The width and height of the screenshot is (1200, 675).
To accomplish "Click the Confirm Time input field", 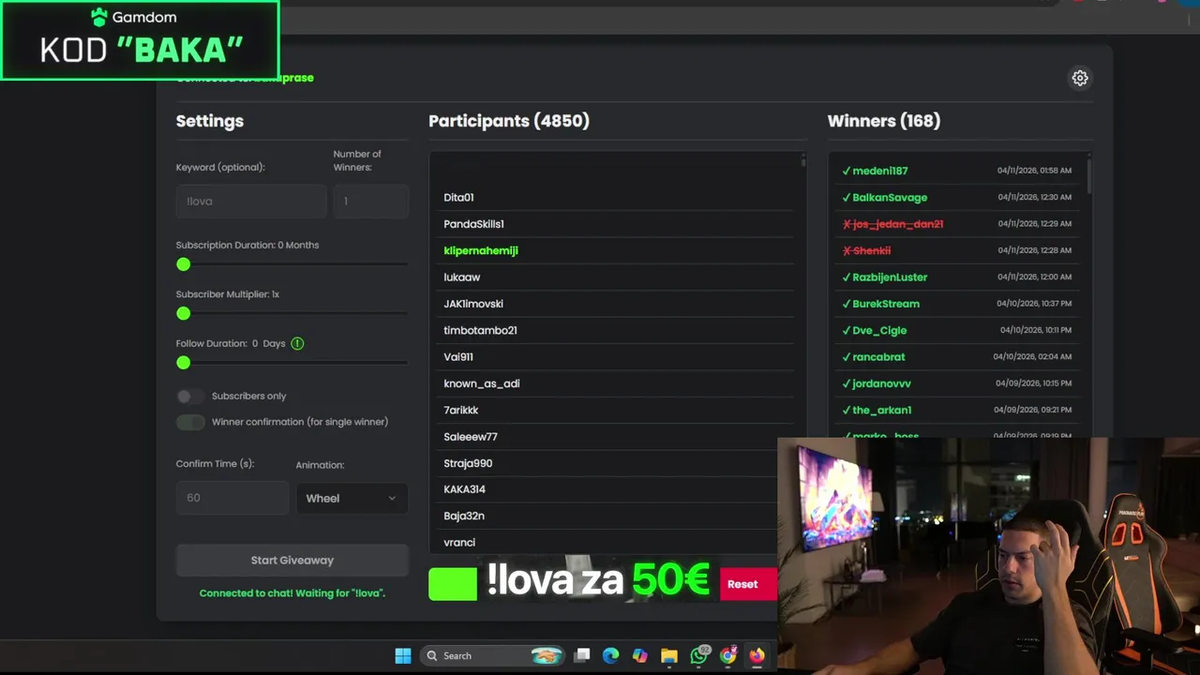I will pos(232,498).
